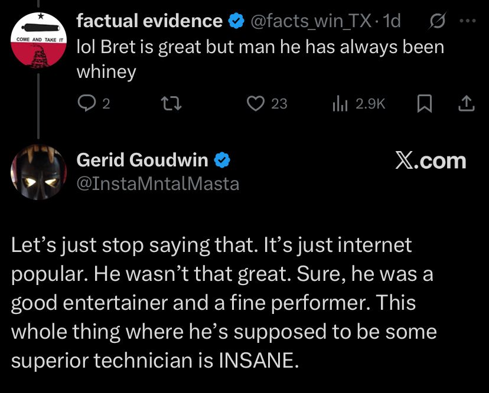489x393 pixels.
Task: Share the factual evidence tweet
Action: 466,104
